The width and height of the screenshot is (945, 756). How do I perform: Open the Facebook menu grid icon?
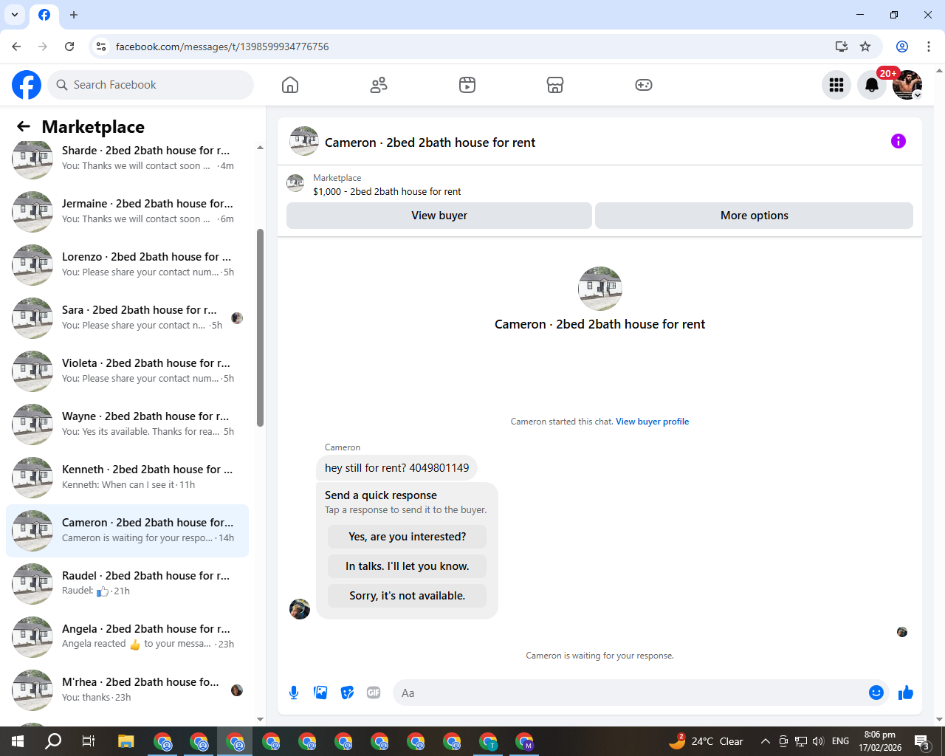pos(836,85)
